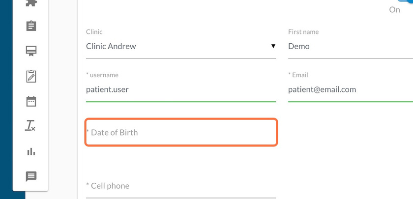Open the chat message icon

pos(31,176)
